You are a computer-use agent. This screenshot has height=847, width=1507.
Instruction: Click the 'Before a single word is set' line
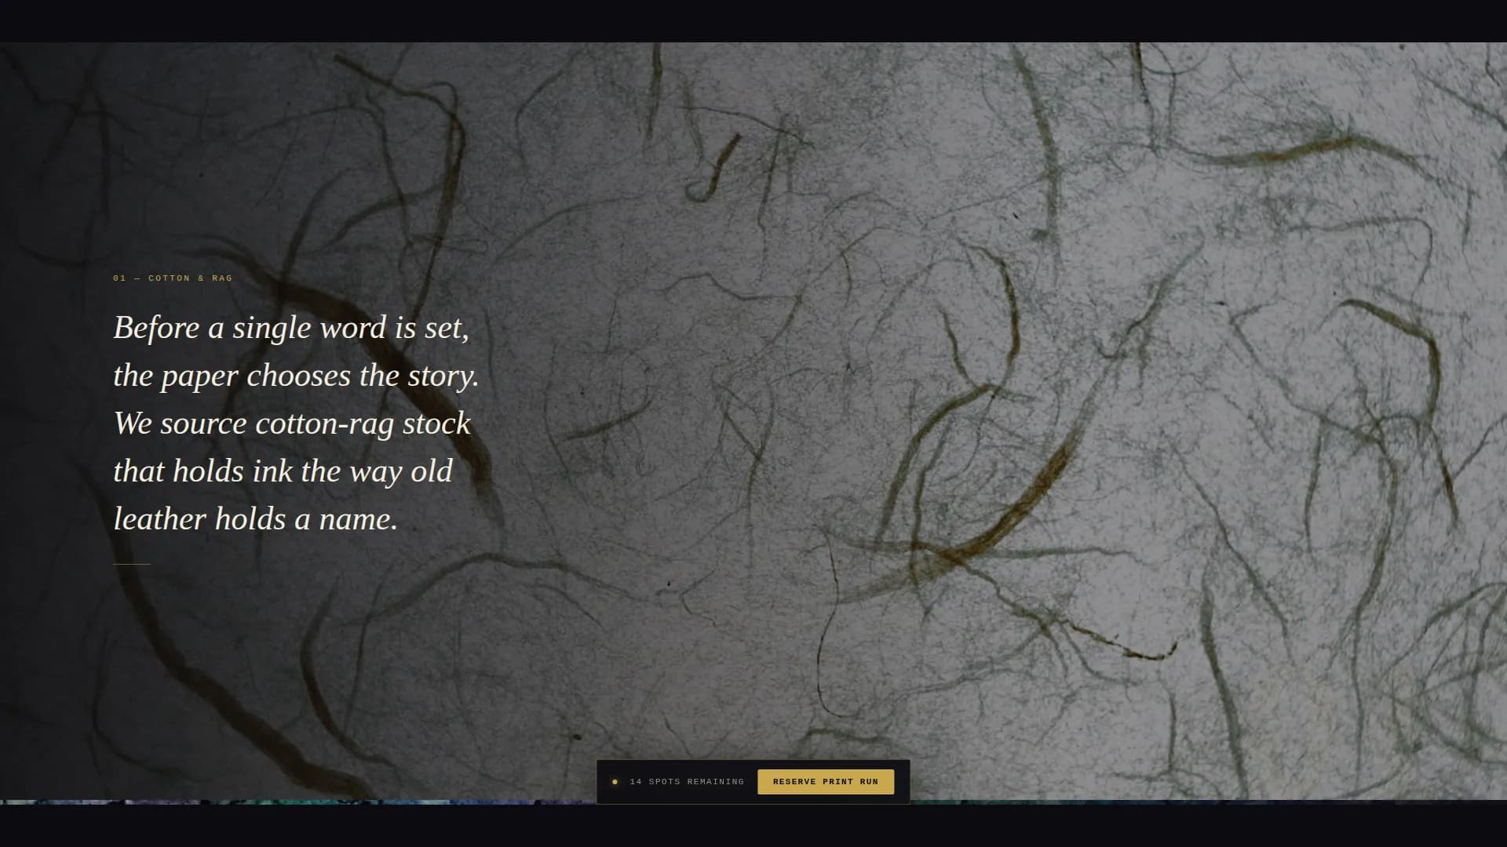coord(291,328)
